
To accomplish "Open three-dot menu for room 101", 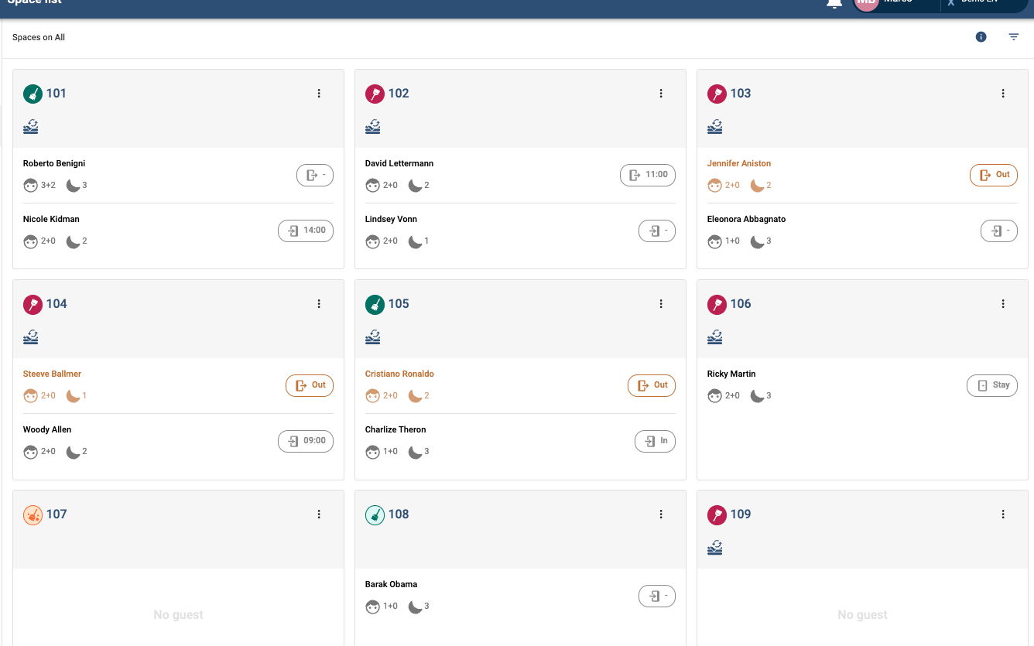I will point(319,94).
